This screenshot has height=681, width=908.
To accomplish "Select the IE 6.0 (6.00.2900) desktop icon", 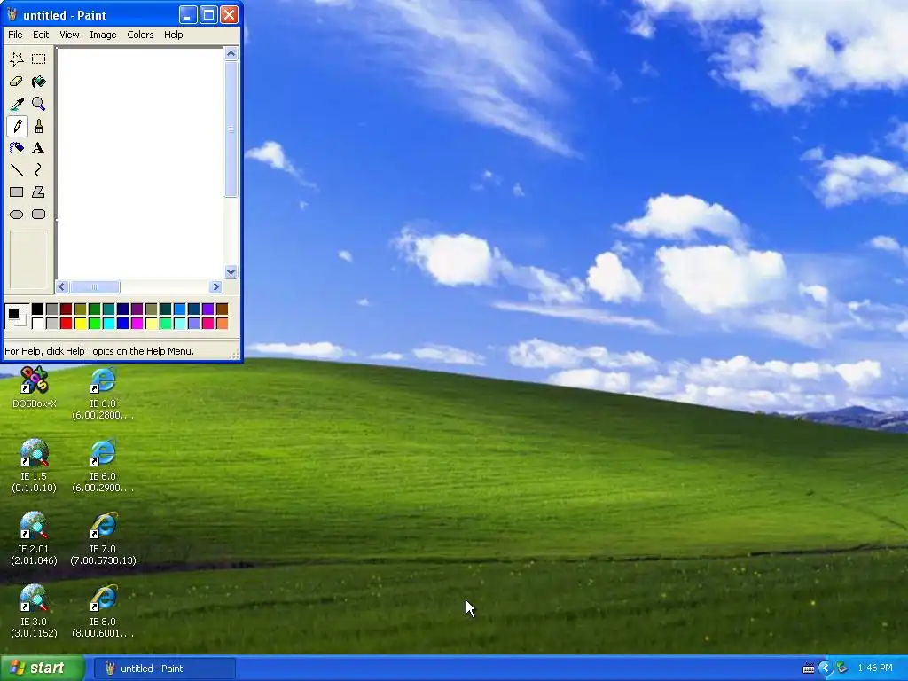I will pos(103,466).
